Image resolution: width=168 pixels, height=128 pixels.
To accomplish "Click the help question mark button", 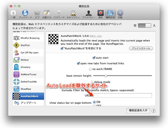I will click(x=153, y=111).
